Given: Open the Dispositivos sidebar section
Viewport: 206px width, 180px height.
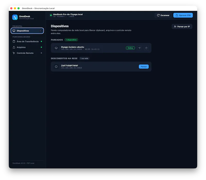Looking at the screenshot, I should (27, 31).
